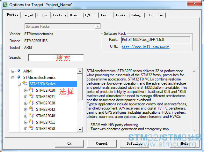Click the STMicroelectronics vendor diamond icon
Screen dimensions: 204x152
pyautogui.click(x=19, y=77)
